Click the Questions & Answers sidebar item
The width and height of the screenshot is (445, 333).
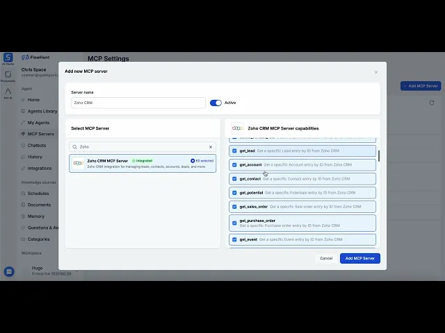tap(40, 228)
